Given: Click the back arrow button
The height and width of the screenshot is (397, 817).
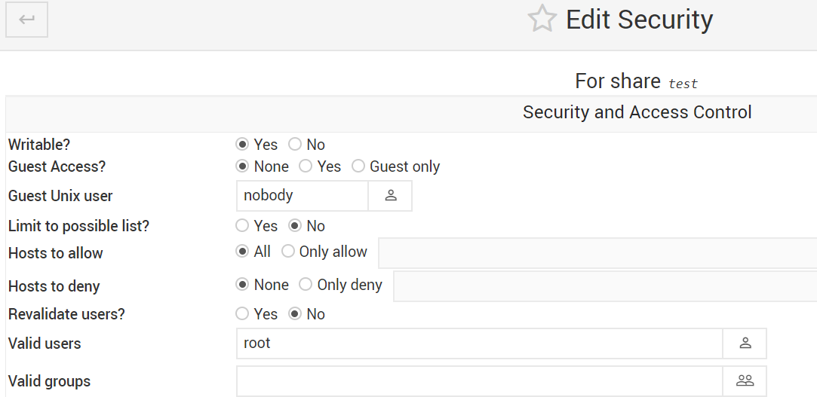Looking at the screenshot, I should 27,20.
